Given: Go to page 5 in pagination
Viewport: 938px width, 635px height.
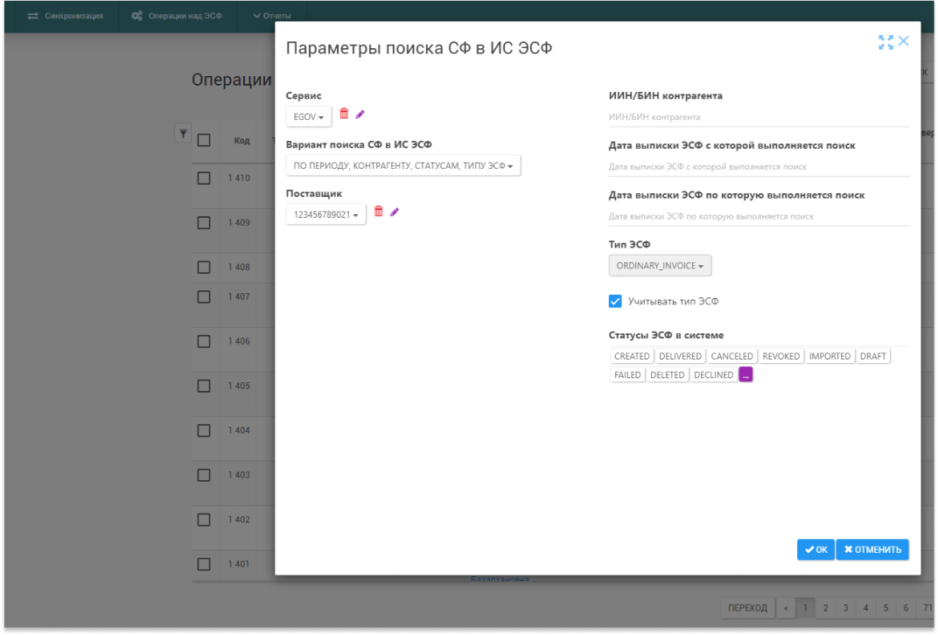Looking at the screenshot, I should coord(885,608).
